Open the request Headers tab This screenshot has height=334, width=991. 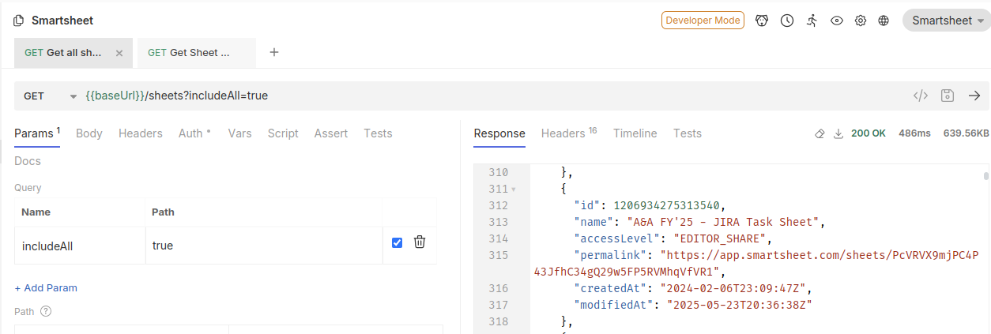point(141,133)
